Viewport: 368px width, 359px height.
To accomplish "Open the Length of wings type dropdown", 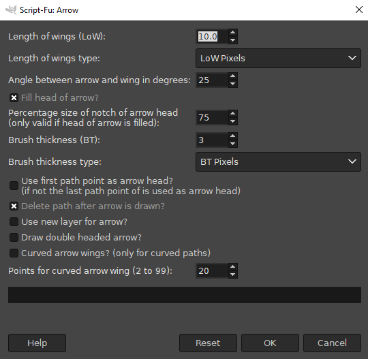I will click(278, 58).
